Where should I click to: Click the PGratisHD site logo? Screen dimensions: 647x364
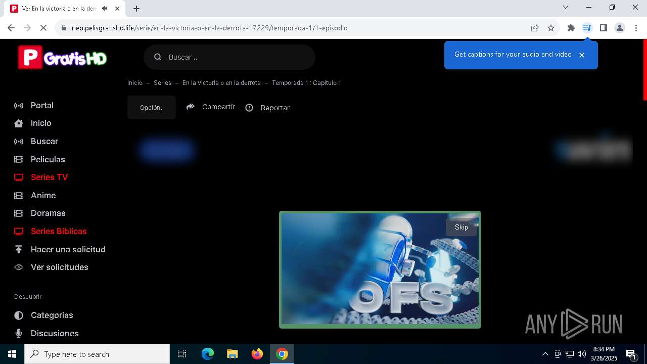click(63, 57)
